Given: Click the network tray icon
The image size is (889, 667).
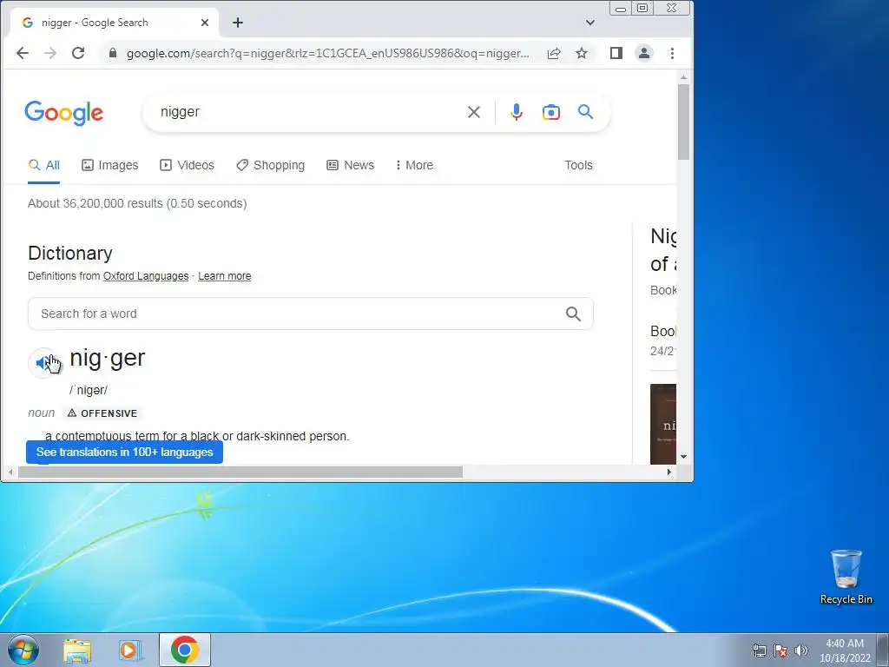Looking at the screenshot, I should point(759,650).
